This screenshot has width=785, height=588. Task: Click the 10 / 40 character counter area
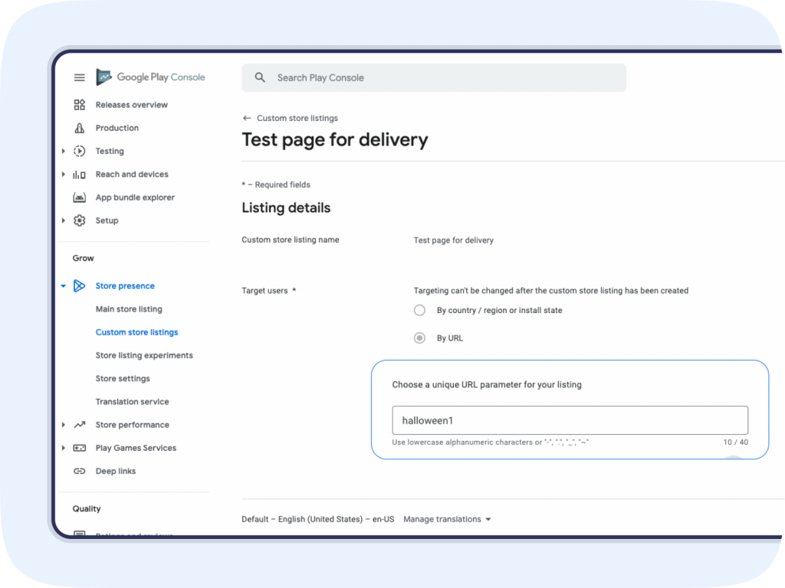[x=734, y=442]
